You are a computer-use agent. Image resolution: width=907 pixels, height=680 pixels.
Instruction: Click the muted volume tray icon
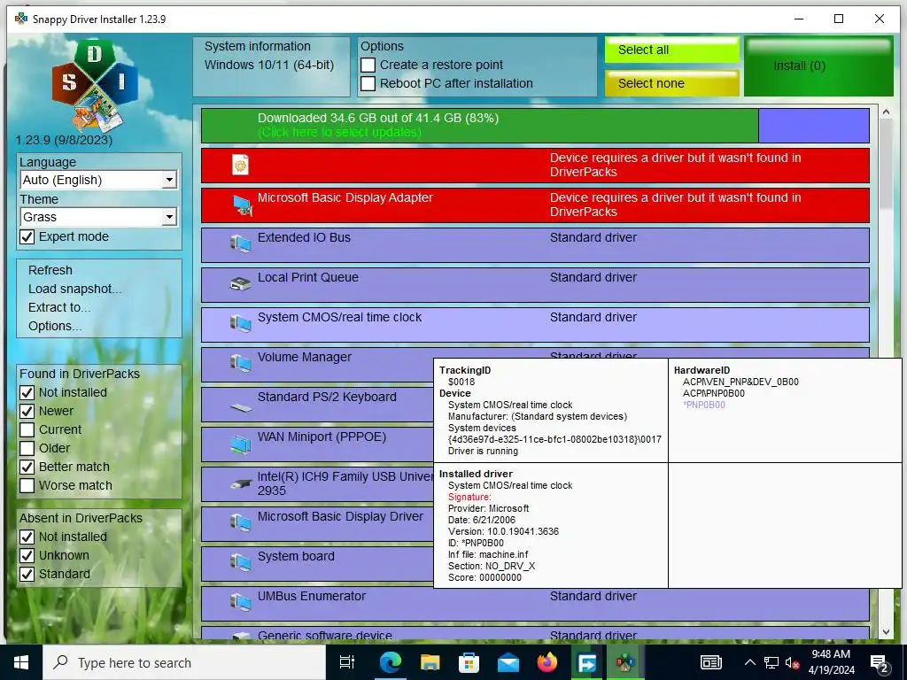point(792,662)
